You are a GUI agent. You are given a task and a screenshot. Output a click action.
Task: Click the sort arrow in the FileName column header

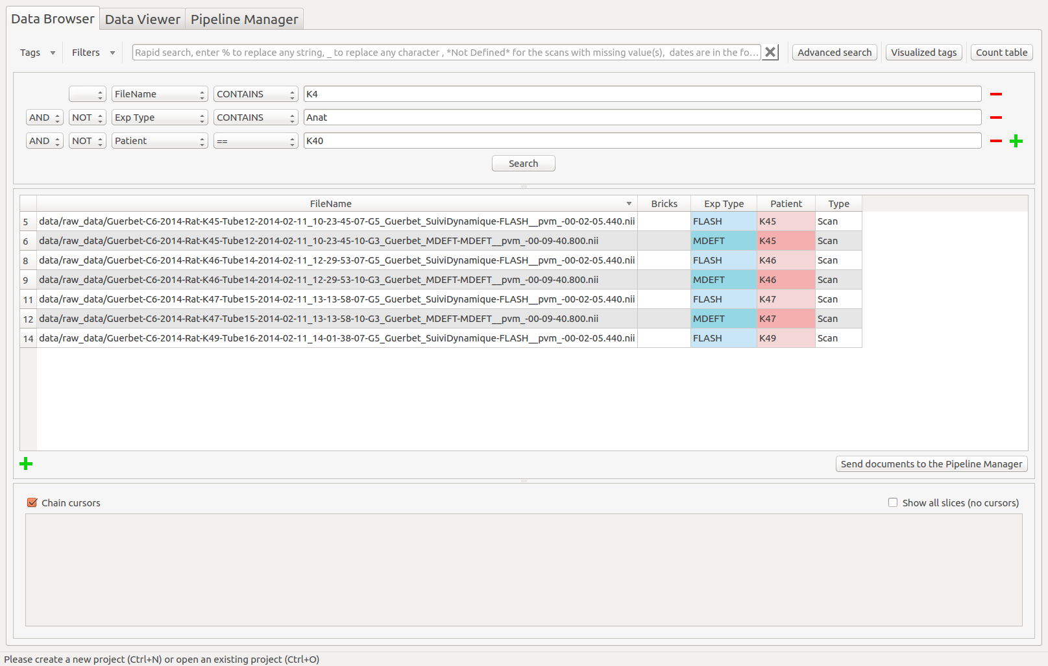[x=629, y=204]
